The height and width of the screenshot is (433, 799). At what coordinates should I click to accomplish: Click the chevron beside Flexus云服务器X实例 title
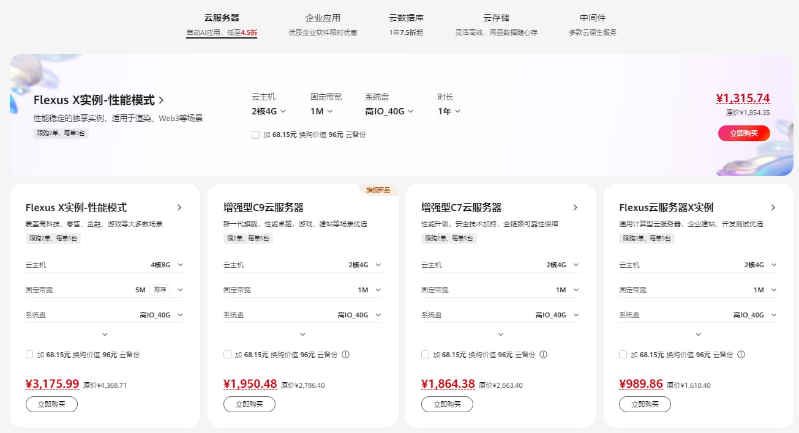pyautogui.click(x=773, y=207)
